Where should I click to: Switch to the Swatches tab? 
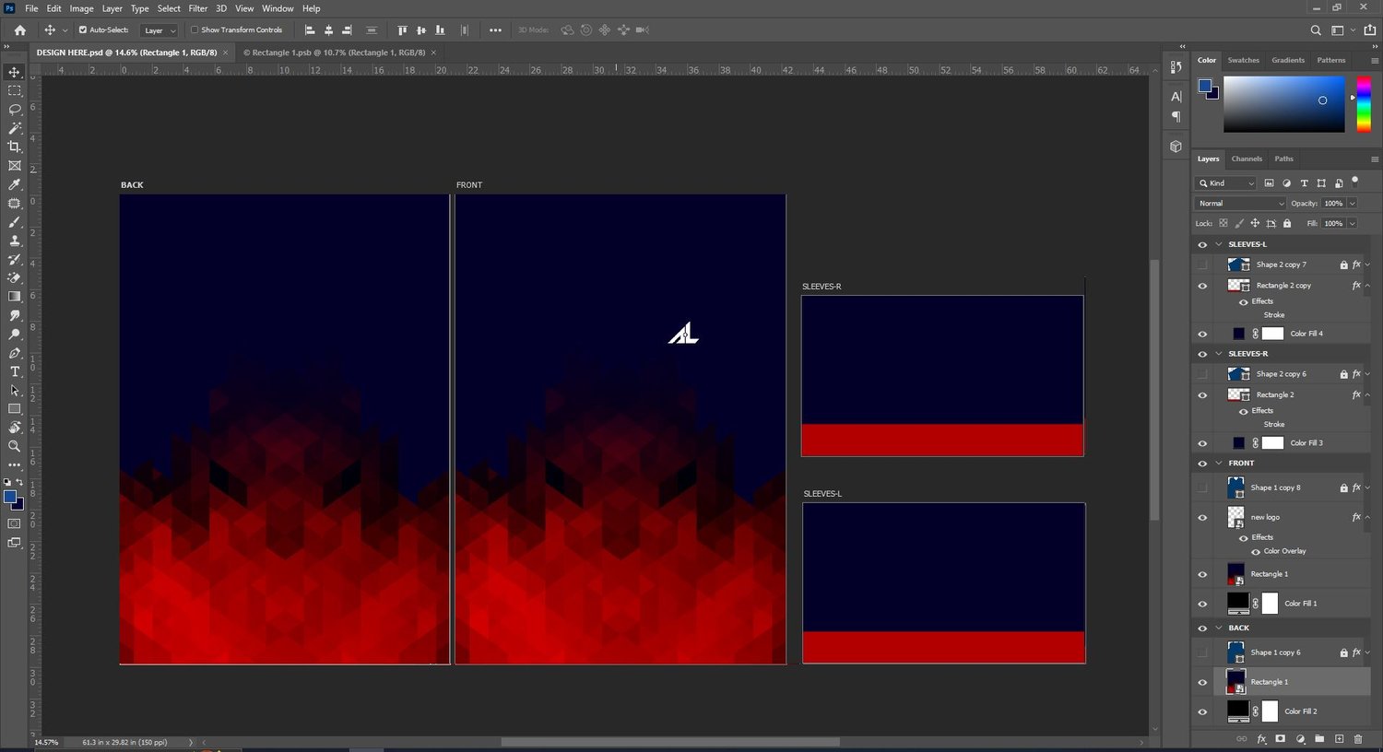pyautogui.click(x=1243, y=60)
